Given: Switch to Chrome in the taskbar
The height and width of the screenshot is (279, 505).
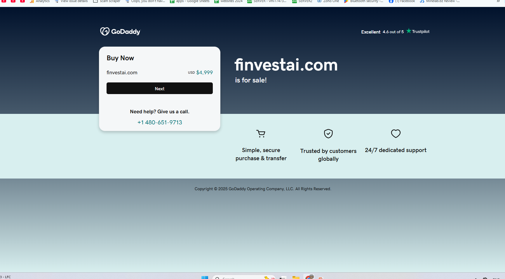Looking at the screenshot, I should (x=309, y=277).
